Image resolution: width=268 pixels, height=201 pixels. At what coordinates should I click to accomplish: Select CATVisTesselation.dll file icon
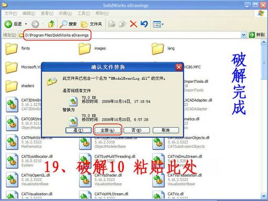pyautogui.click(x=159, y=180)
